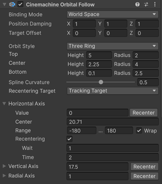Edit the Position Damping X field
The image size is (162, 184).
pos(84,24)
